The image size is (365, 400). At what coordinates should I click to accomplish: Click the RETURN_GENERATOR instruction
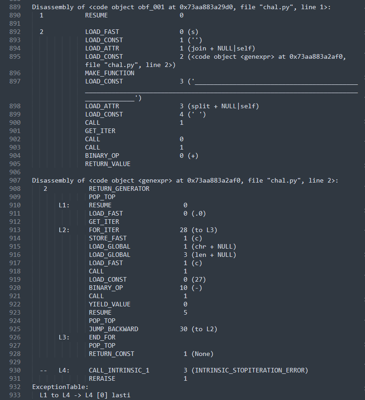[119, 189]
